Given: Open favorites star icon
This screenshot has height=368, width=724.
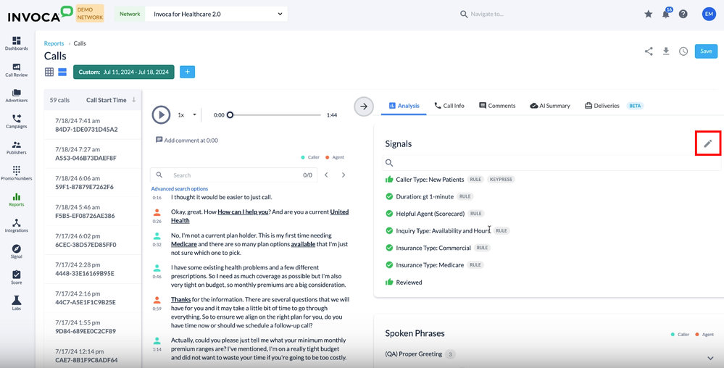Looking at the screenshot, I should point(649,14).
